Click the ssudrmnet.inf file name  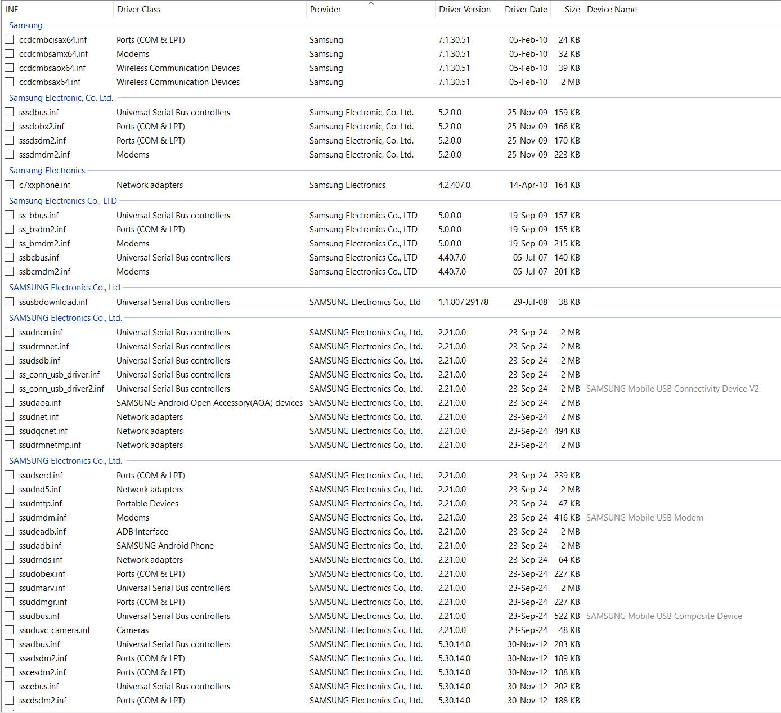click(44, 347)
